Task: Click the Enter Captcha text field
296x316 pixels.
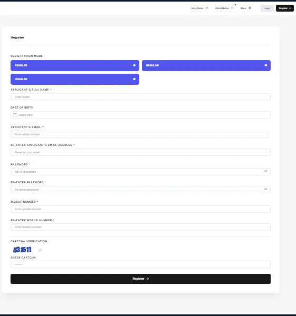Action: click(140, 264)
